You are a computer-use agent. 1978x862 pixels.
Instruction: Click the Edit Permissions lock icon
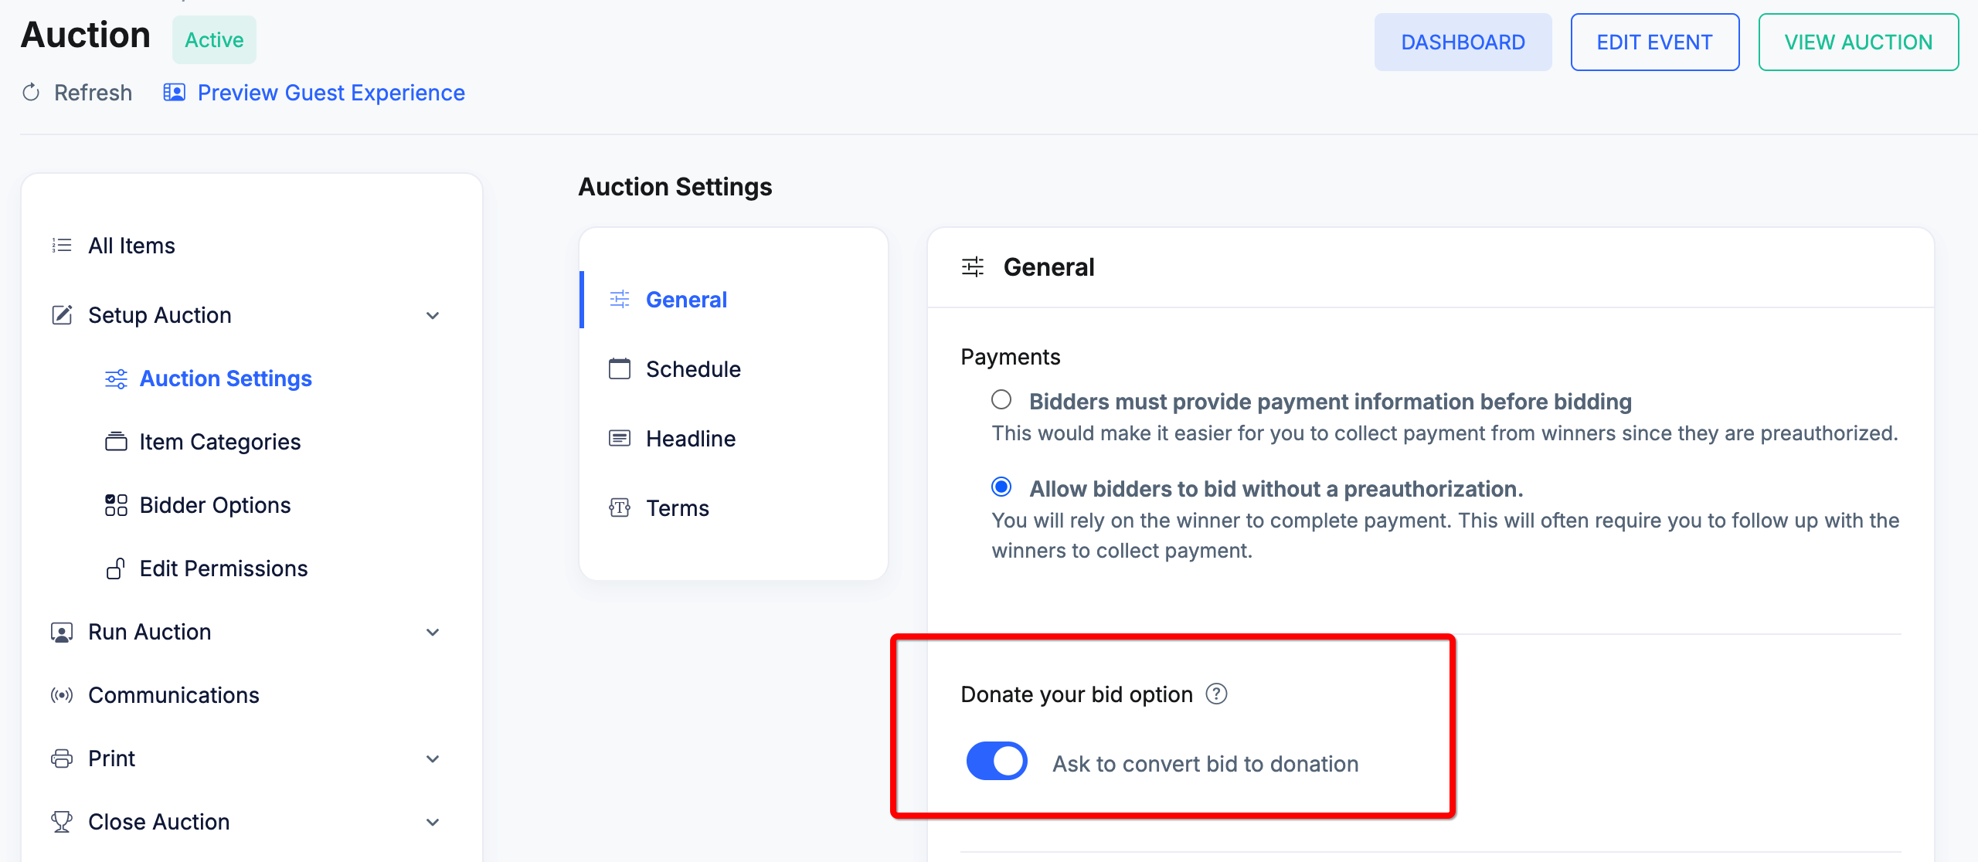pyautogui.click(x=116, y=568)
